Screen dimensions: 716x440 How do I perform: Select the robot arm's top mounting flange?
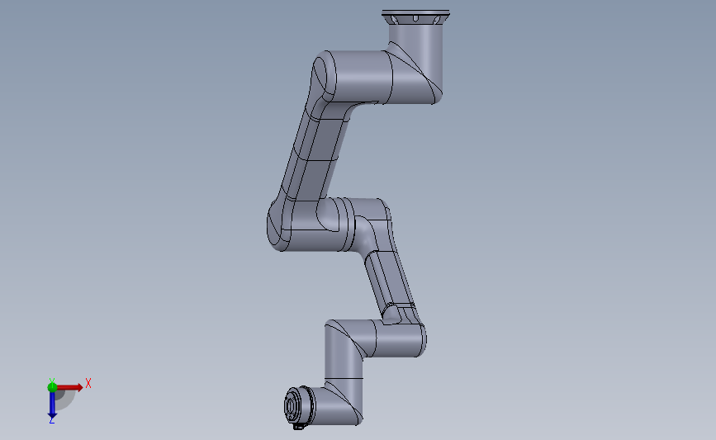(x=415, y=17)
